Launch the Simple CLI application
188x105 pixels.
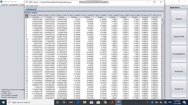point(179,89)
